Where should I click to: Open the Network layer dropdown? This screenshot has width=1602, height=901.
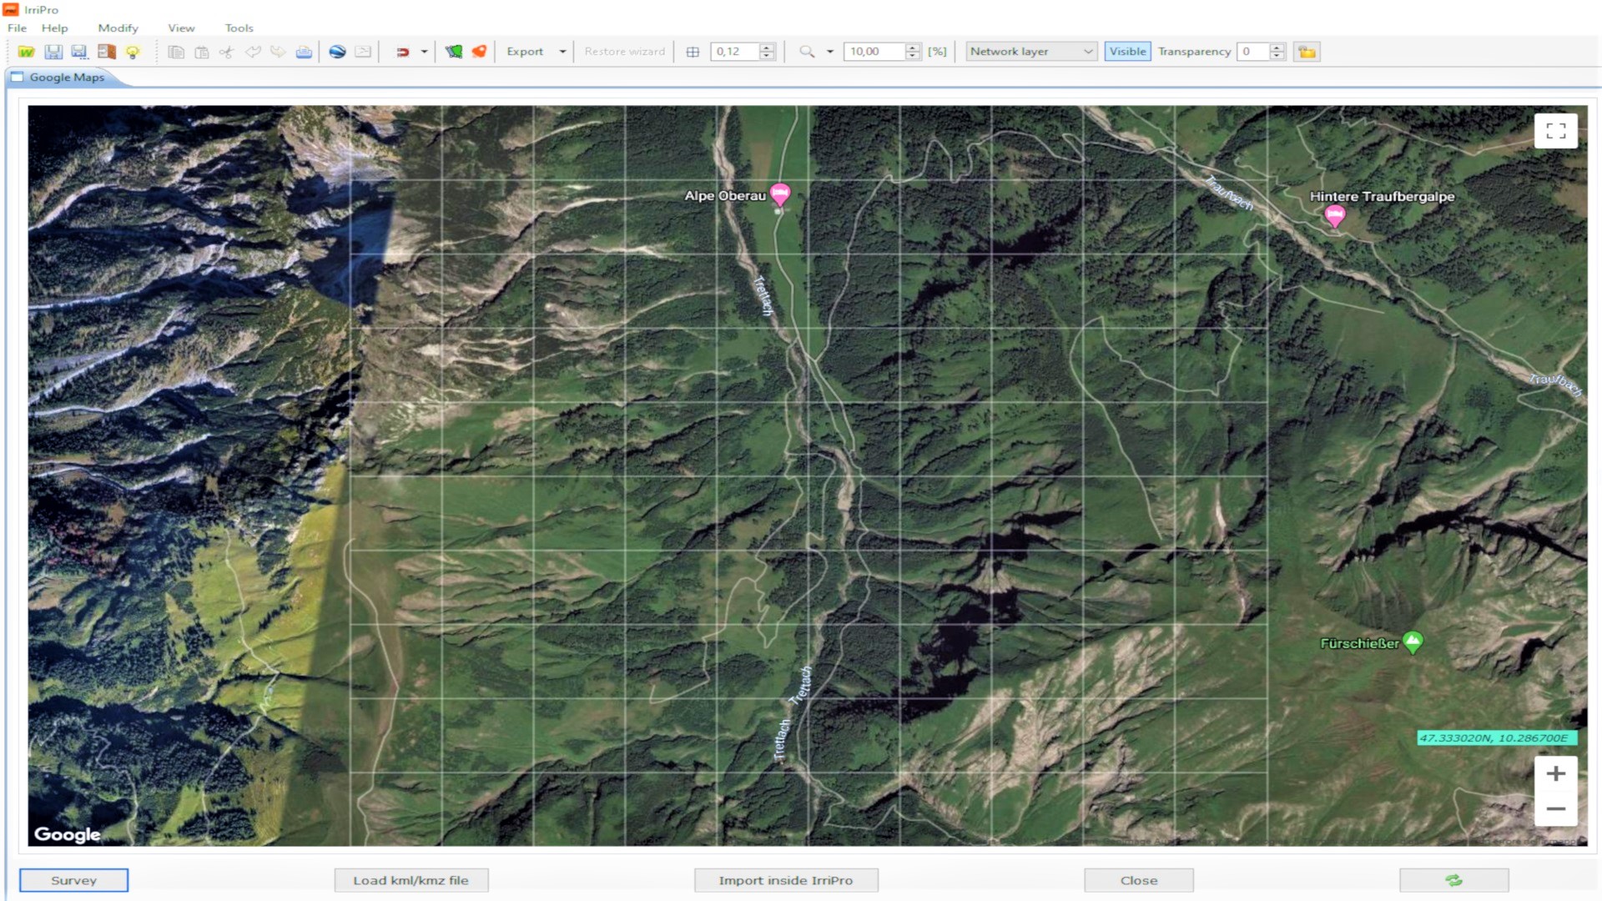pos(1031,52)
